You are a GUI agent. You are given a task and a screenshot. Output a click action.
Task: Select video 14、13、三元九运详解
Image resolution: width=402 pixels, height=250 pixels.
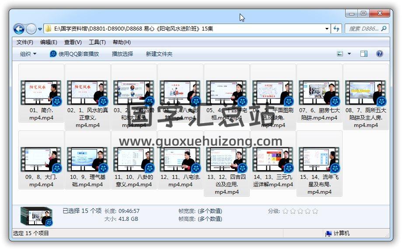point(273,160)
